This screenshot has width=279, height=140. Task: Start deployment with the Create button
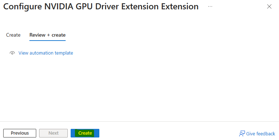tap(85, 133)
